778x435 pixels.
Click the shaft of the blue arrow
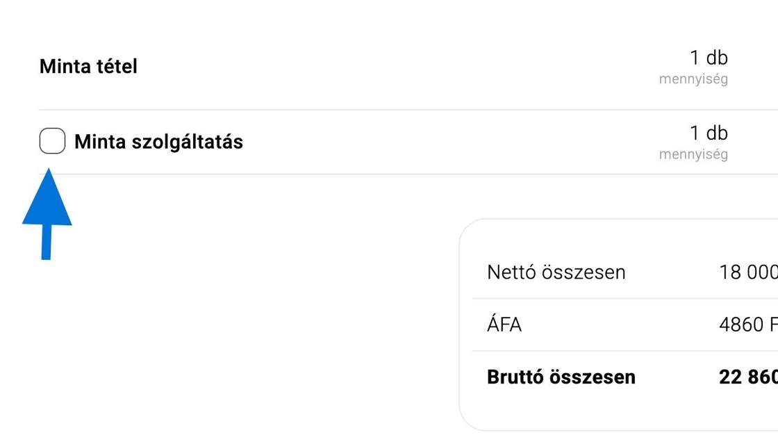coord(47,243)
